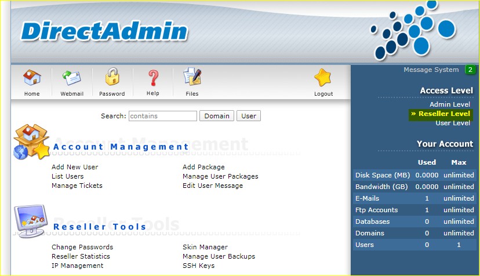
Task: Go to Skin Manager
Action: 205,247
